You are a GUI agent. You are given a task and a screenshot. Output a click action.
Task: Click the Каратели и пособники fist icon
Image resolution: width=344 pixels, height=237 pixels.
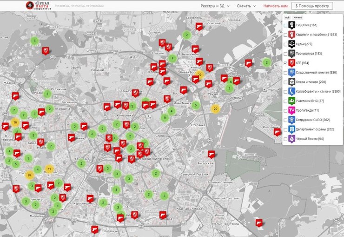291,34
